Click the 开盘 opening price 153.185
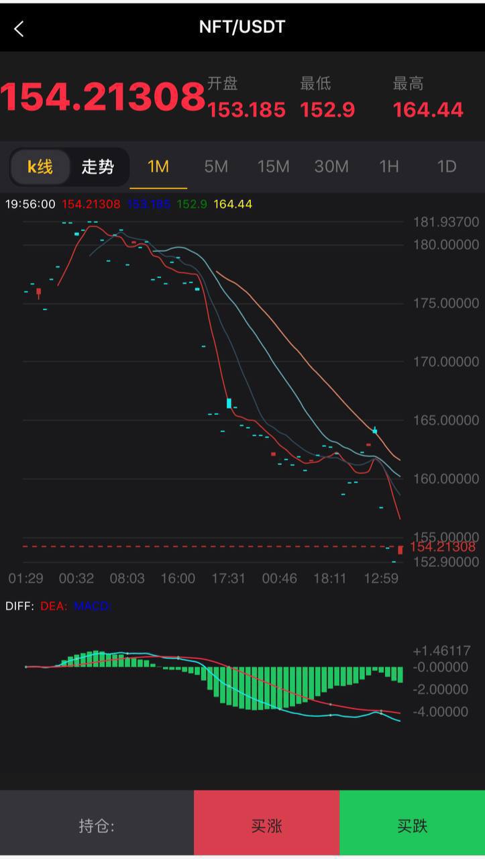The height and width of the screenshot is (859, 485). click(246, 109)
